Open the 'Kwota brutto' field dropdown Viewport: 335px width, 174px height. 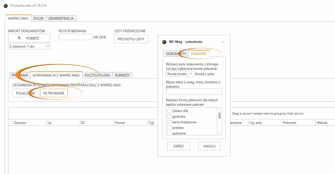click(191, 74)
